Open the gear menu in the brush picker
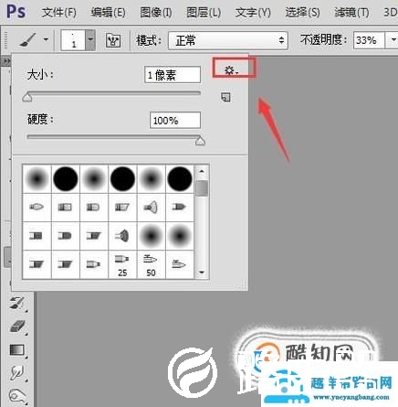Image resolution: width=398 pixels, height=407 pixels. pyautogui.click(x=231, y=71)
